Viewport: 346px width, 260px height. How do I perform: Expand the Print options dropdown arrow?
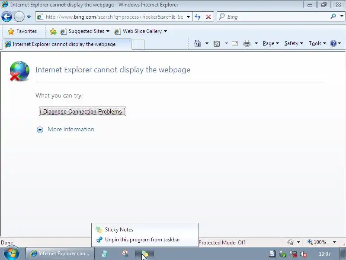click(x=256, y=43)
